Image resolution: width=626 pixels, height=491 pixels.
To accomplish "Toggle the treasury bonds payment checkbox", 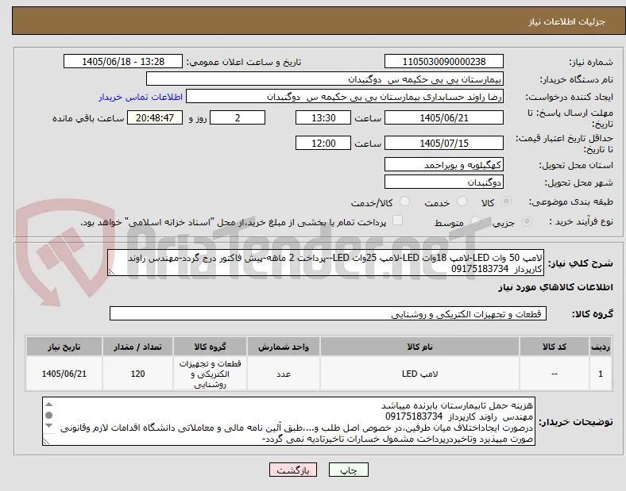I will (398, 221).
